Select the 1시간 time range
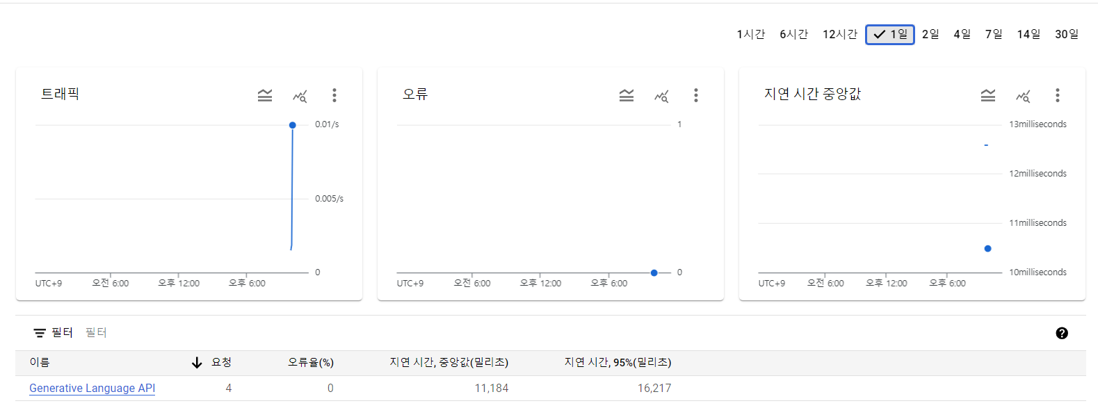 point(751,34)
